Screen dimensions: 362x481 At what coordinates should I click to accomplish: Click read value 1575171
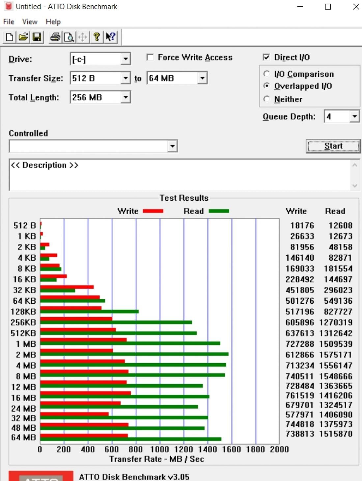pyautogui.click(x=336, y=355)
